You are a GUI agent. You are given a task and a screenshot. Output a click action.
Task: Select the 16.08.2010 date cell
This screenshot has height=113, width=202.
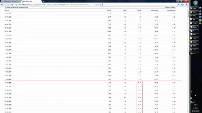(8, 68)
